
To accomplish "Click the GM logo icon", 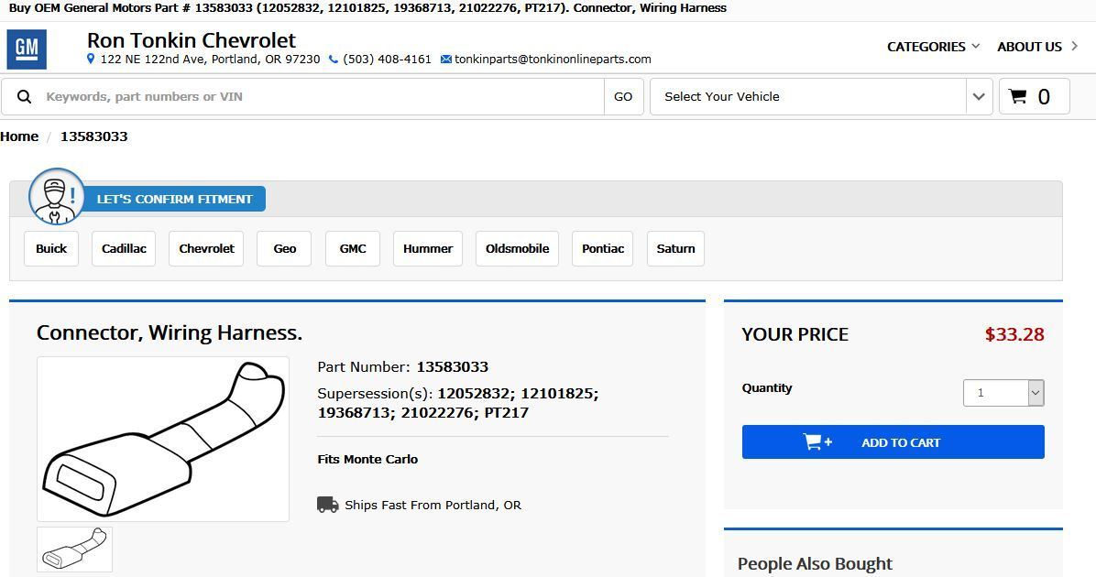I will [27, 49].
